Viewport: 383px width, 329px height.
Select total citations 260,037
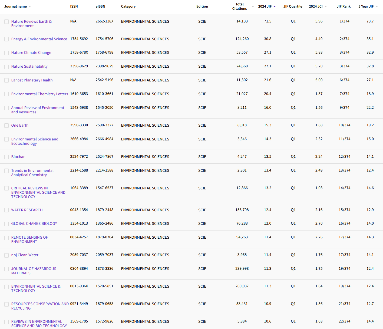(242, 286)
